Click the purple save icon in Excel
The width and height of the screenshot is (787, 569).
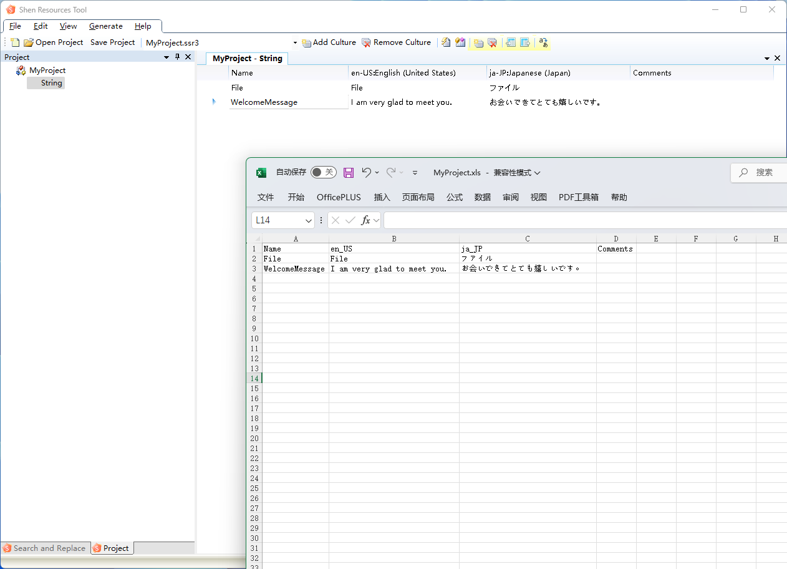pos(349,173)
